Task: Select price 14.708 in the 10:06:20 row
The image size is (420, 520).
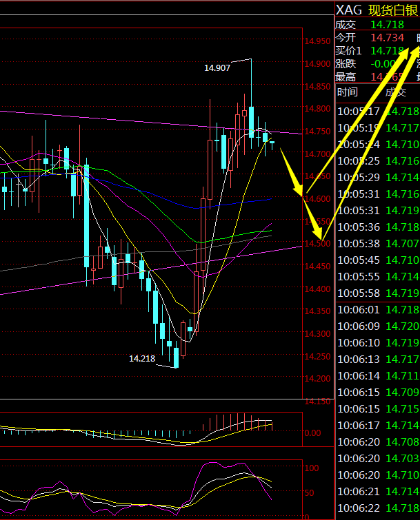Action: [402, 441]
